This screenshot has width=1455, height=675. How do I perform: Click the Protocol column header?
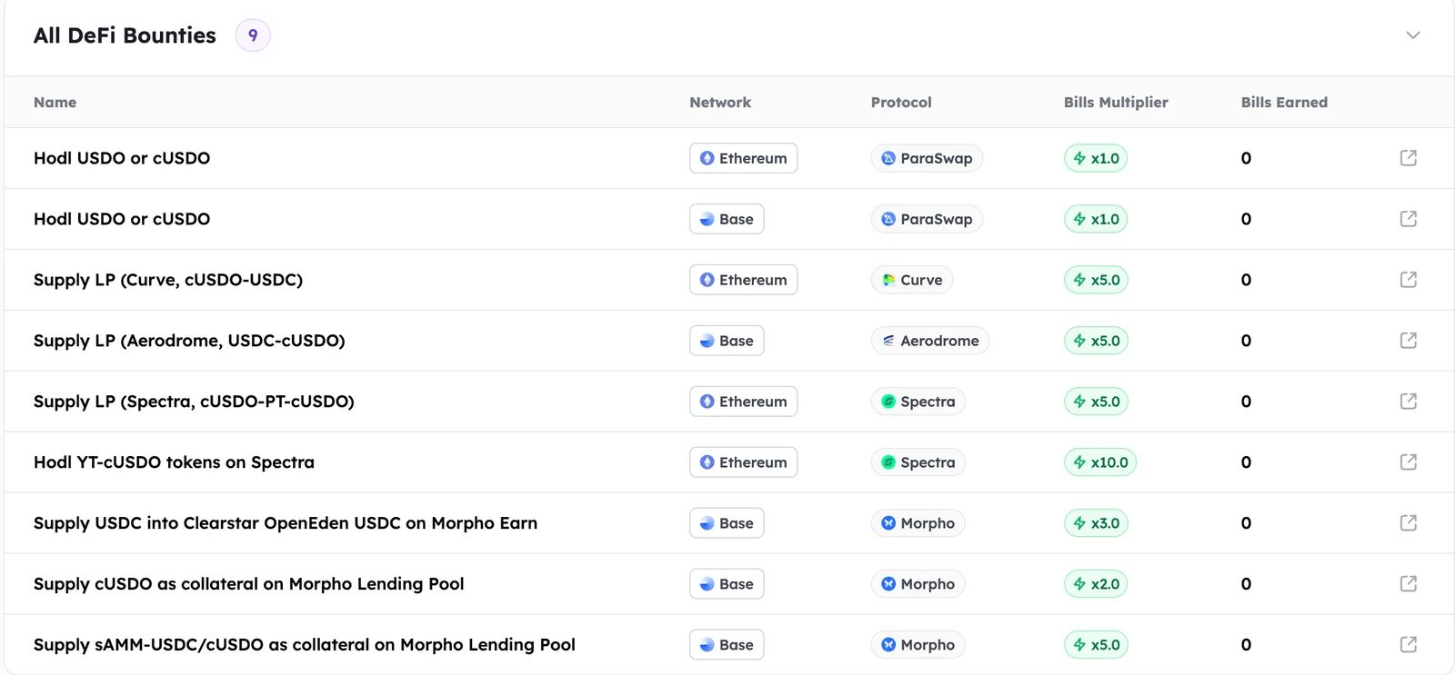click(x=901, y=103)
